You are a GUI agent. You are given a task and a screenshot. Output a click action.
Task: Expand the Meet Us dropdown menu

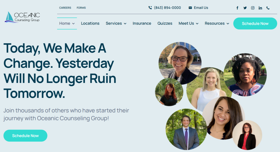(x=188, y=23)
